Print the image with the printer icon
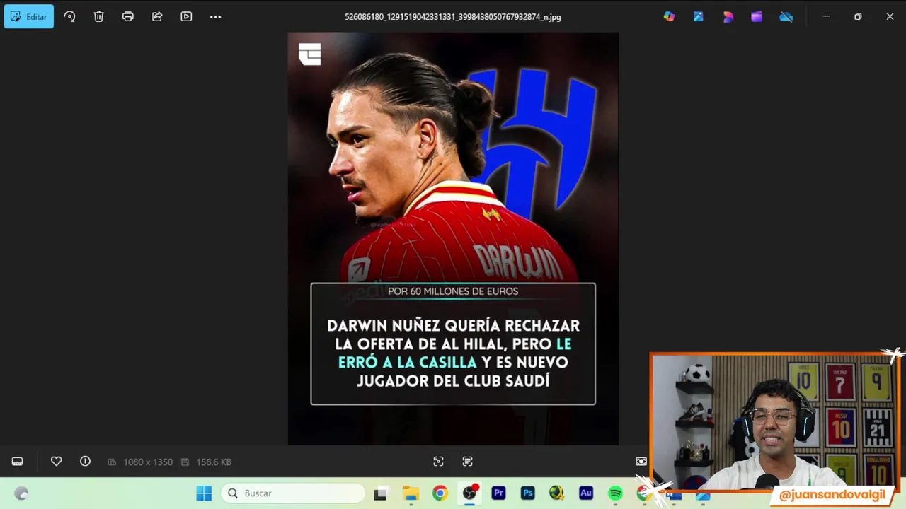This screenshot has height=509, width=906. [x=128, y=16]
